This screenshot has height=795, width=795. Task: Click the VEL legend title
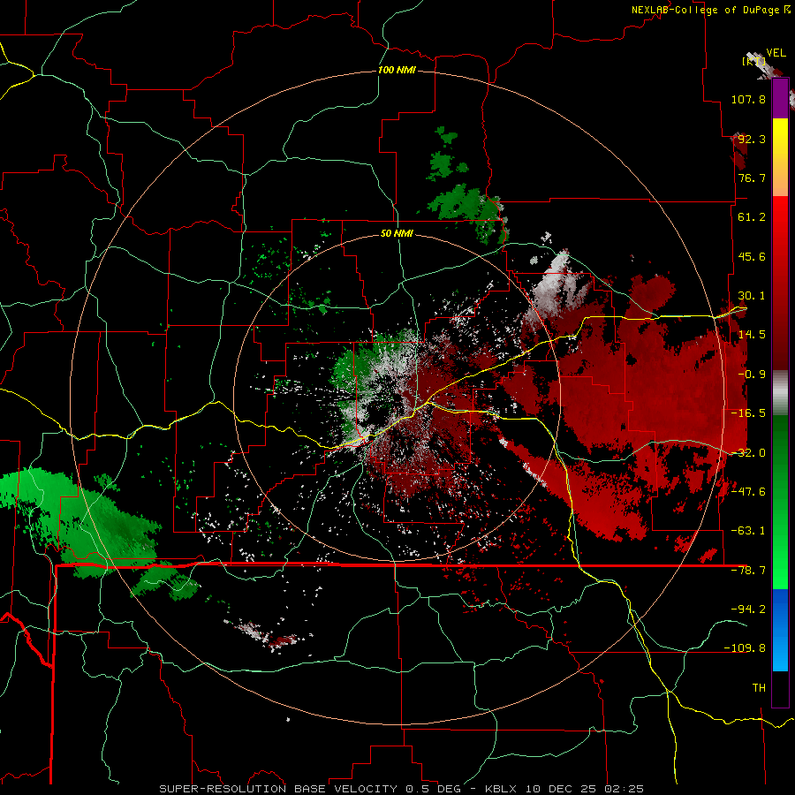776,53
